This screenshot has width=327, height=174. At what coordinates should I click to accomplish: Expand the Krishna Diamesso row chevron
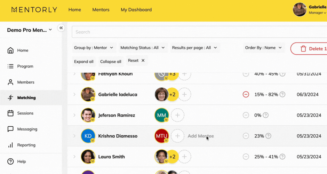pyautogui.click(x=74, y=136)
